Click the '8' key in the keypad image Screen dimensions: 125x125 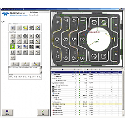tap(66, 39)
